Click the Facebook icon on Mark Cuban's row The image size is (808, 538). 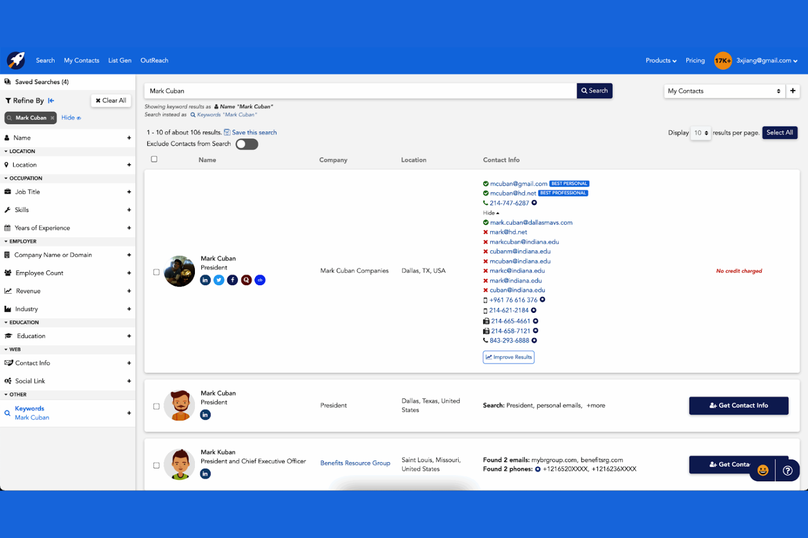[233, 280]
